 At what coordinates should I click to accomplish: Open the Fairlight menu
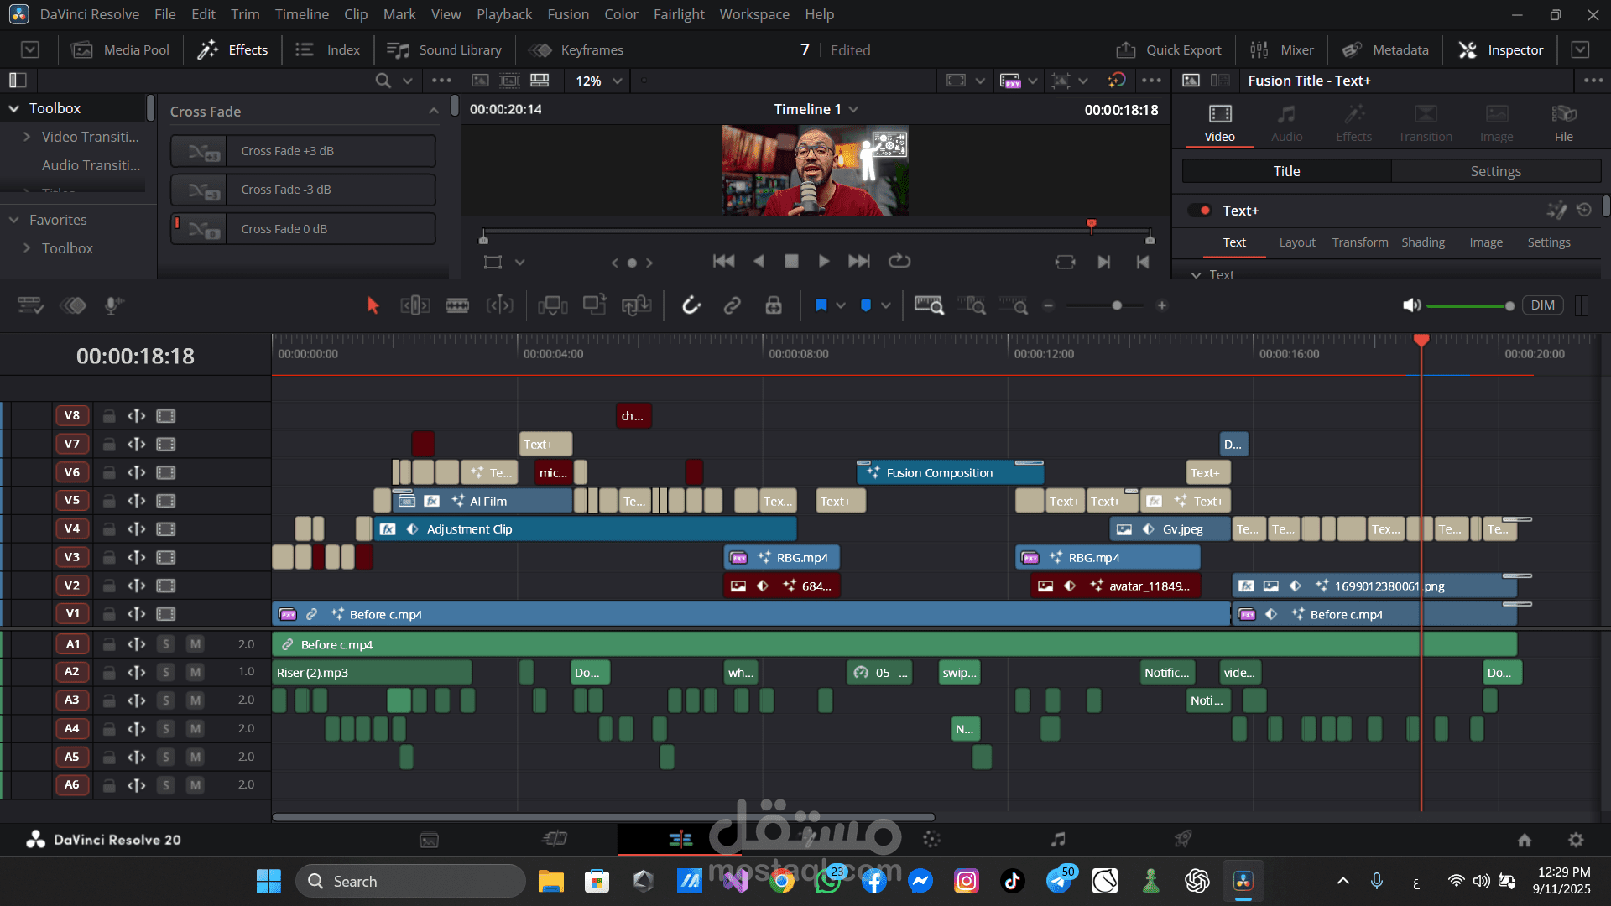tap(679, 14)
